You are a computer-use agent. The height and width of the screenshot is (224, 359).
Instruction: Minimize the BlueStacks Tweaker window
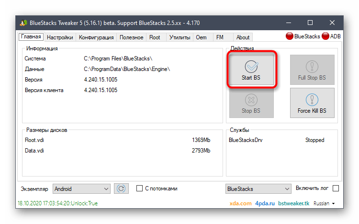[289, 23]
